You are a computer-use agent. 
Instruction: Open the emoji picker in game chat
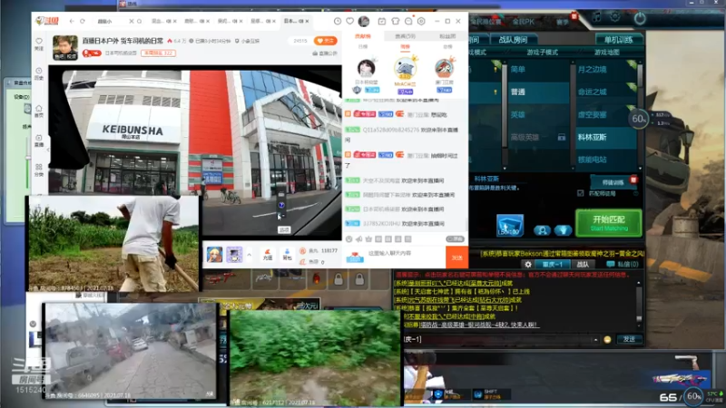607,340
